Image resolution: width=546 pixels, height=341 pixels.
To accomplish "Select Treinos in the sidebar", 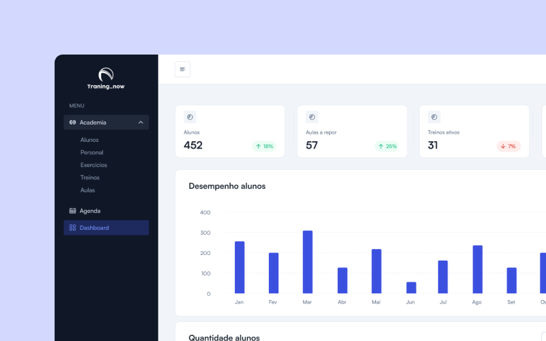I will click(x=89, y=177).
